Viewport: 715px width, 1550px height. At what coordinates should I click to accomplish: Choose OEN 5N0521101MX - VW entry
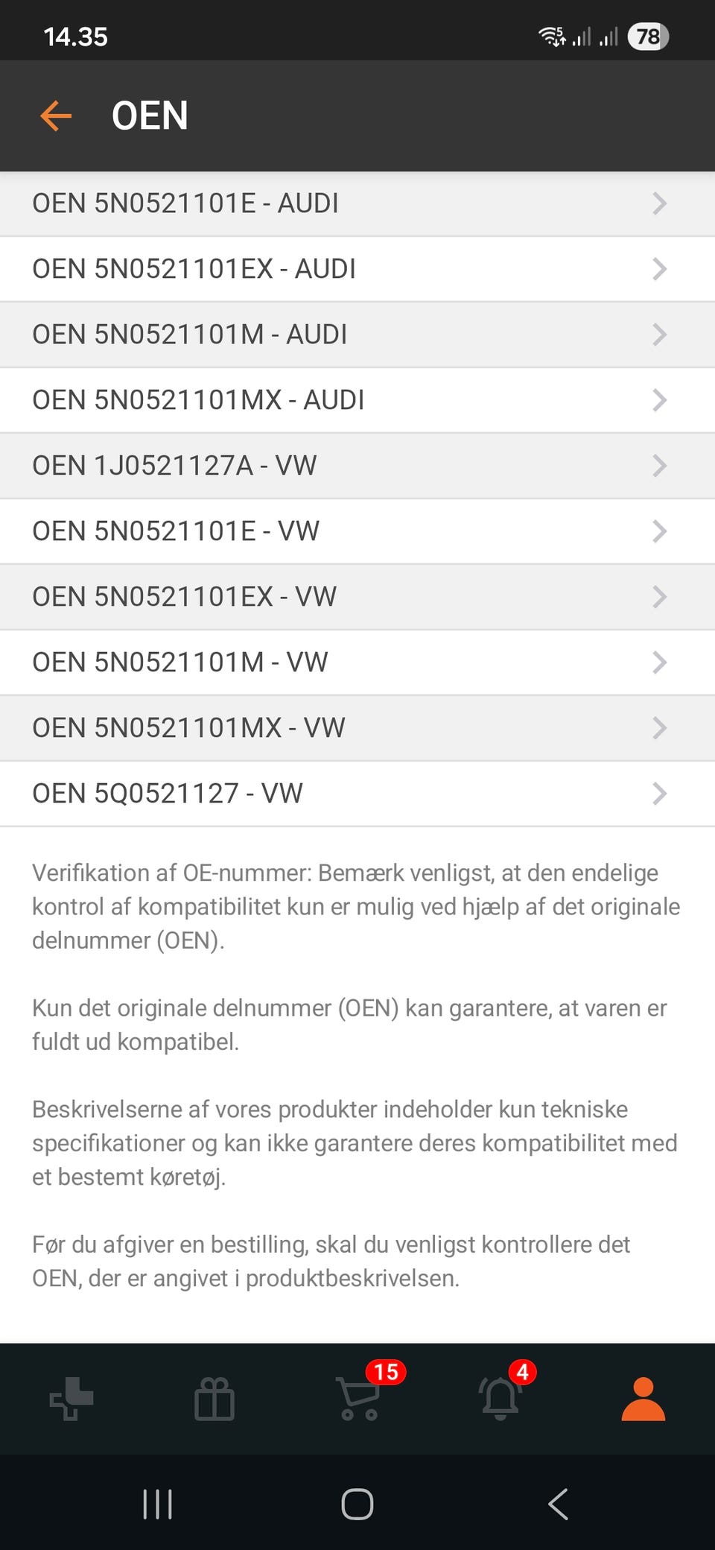coord(188,728)
